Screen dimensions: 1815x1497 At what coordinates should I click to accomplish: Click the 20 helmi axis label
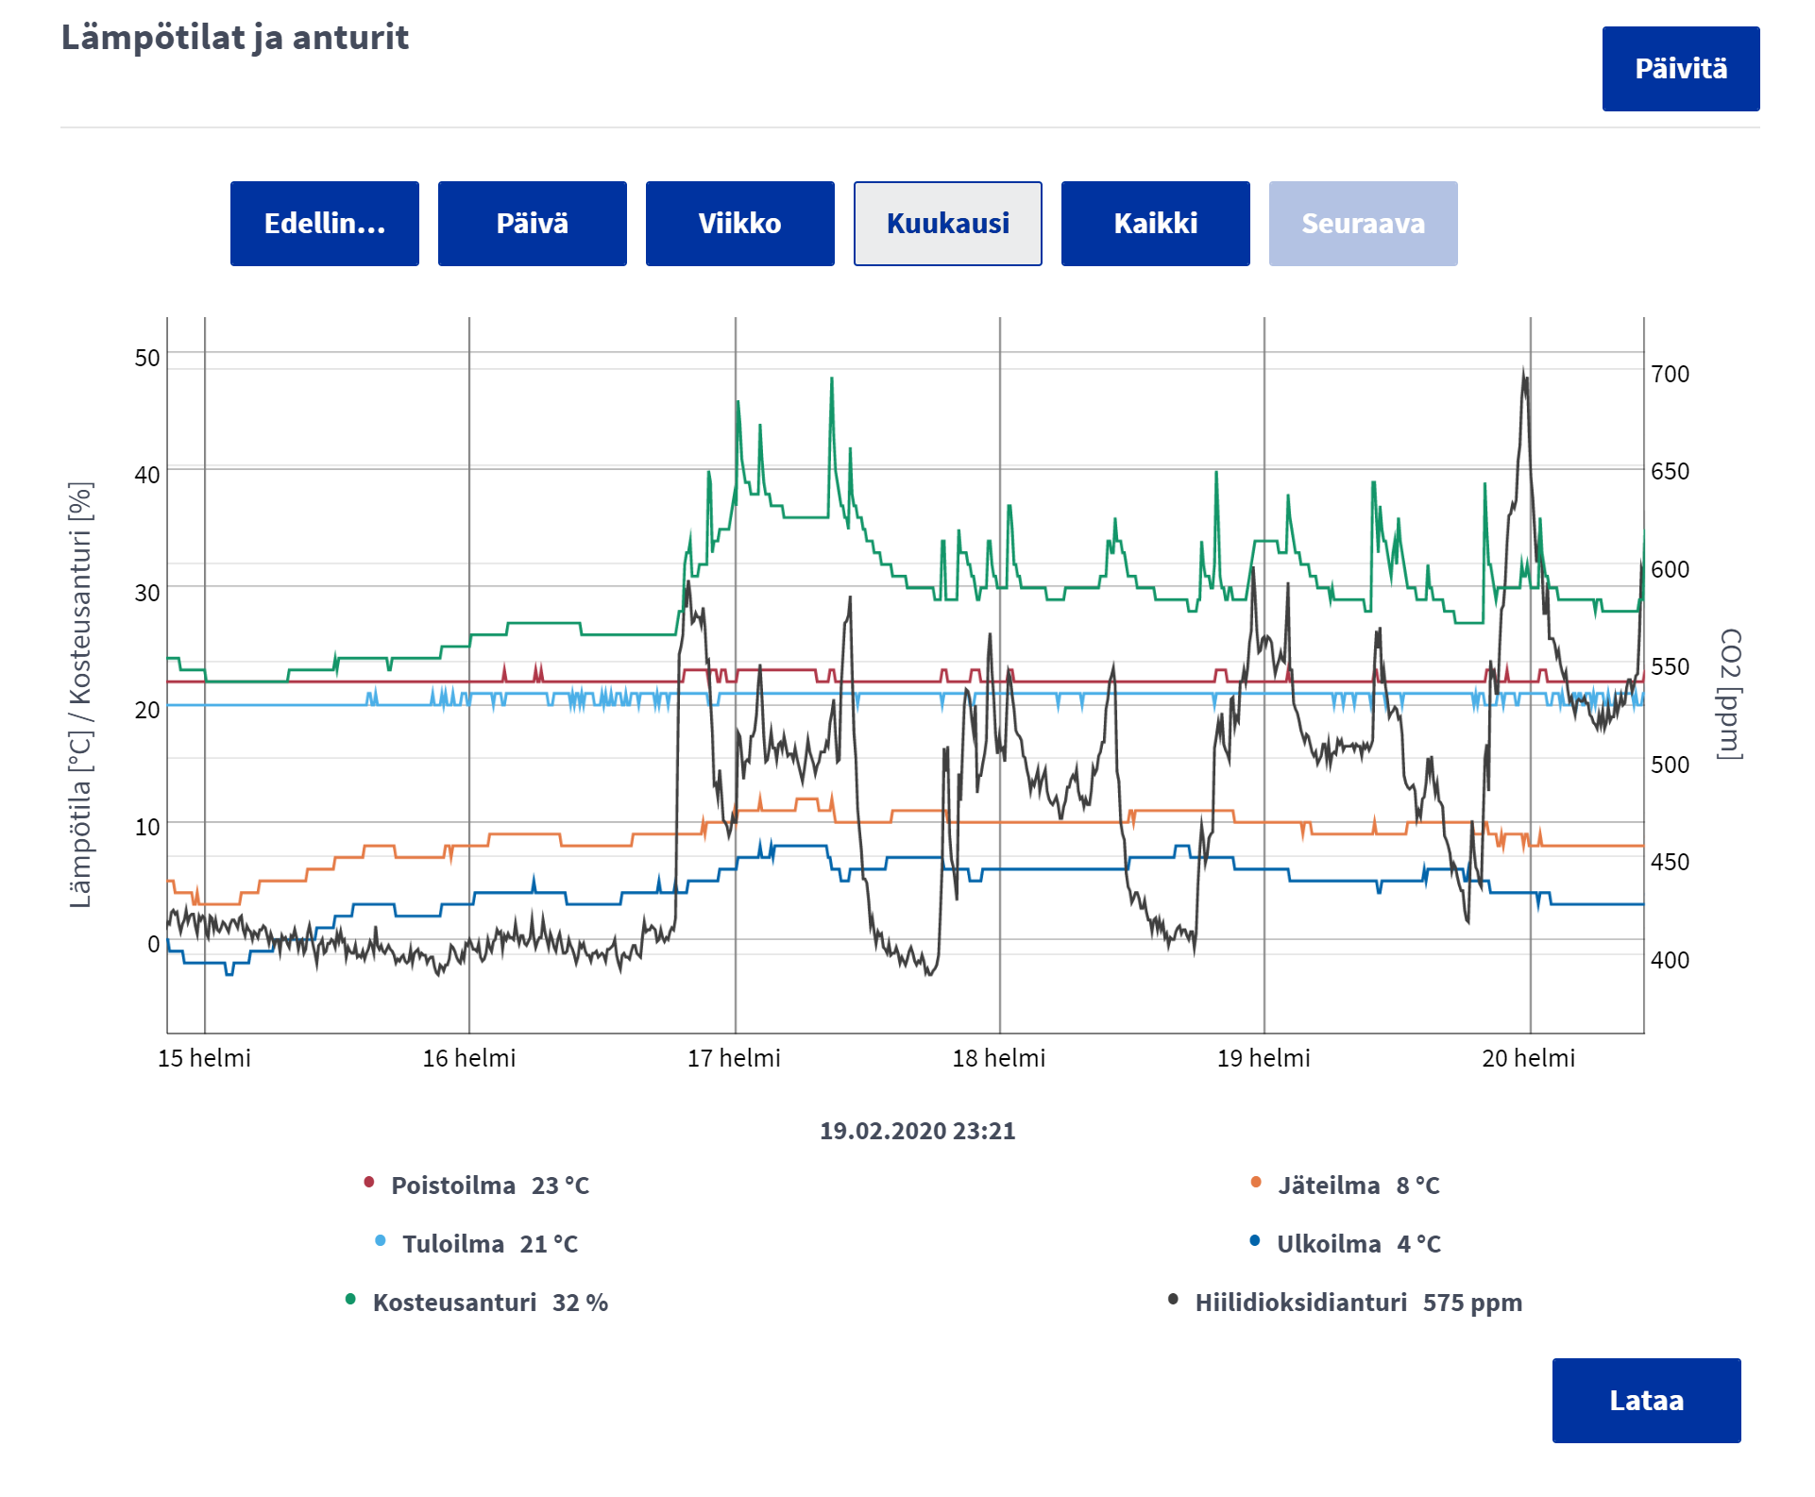pos(1528,1058)
